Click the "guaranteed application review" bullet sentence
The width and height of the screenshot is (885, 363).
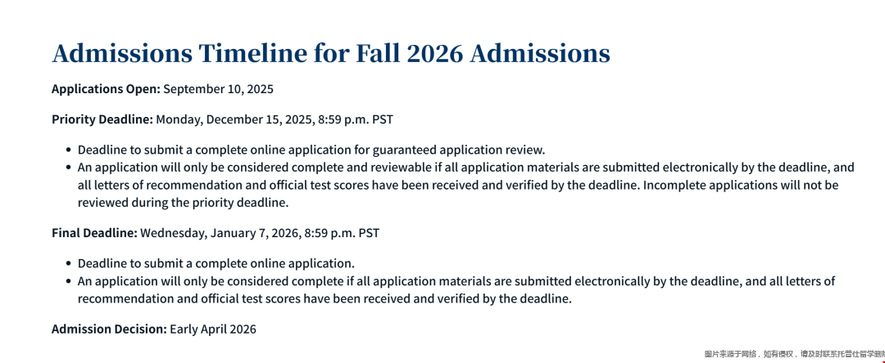coord(311,150)
